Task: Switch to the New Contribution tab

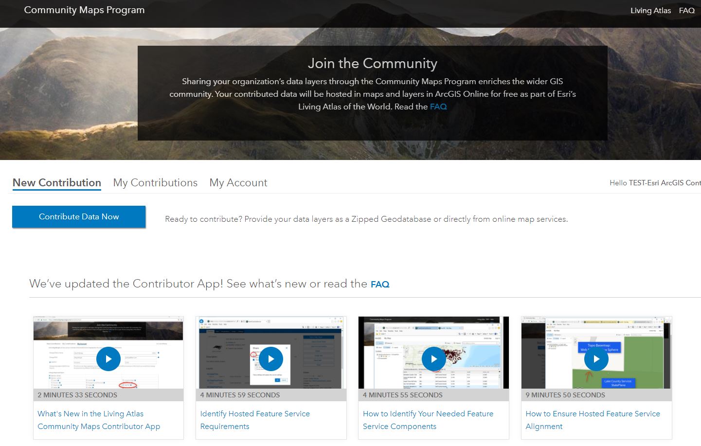Action: [x=57, y=183]
